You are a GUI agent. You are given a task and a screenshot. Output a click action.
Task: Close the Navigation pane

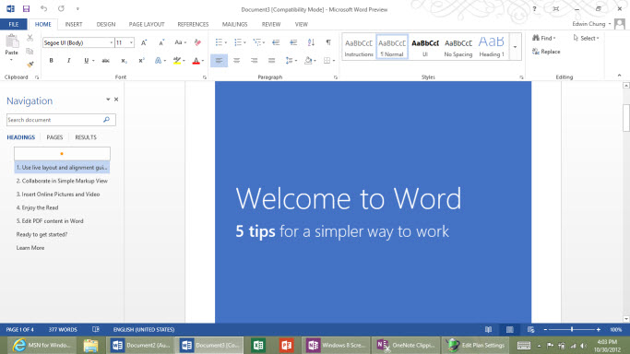[x=116, y=100]
